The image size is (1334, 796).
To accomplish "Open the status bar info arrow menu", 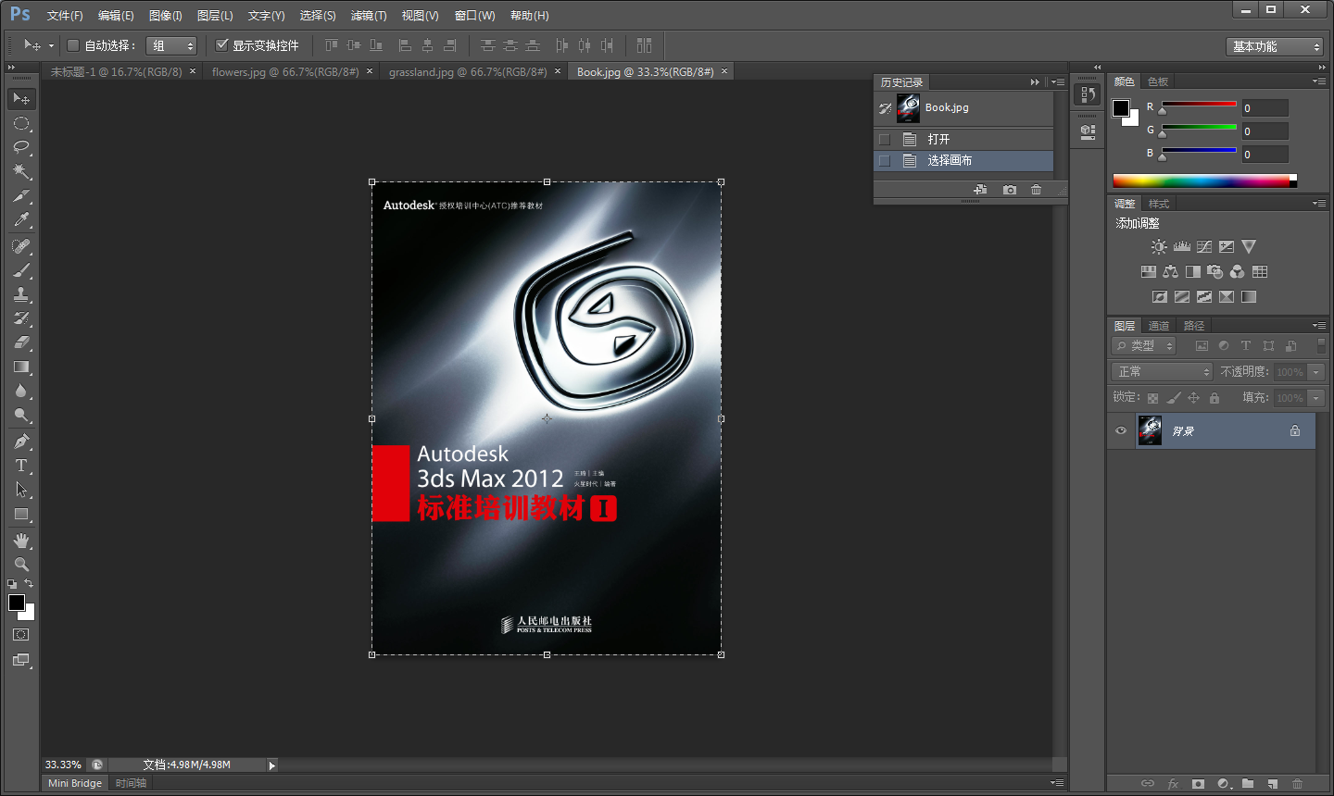I will [272, 765].
